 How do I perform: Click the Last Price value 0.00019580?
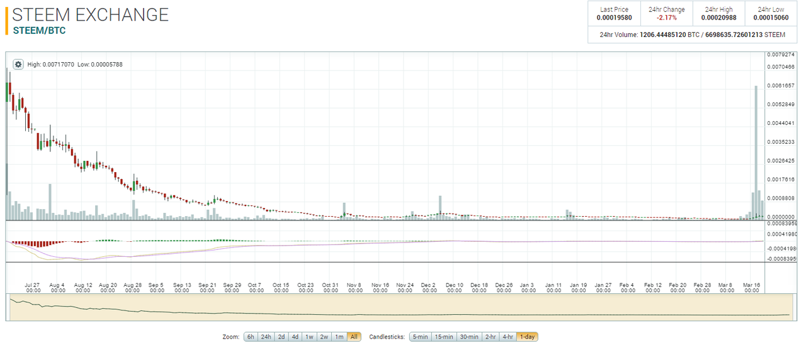615,18
